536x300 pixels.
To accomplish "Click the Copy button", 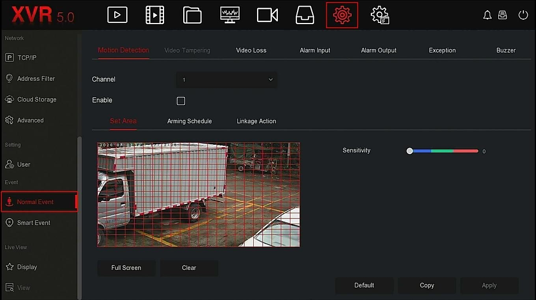I will [427, 285].
